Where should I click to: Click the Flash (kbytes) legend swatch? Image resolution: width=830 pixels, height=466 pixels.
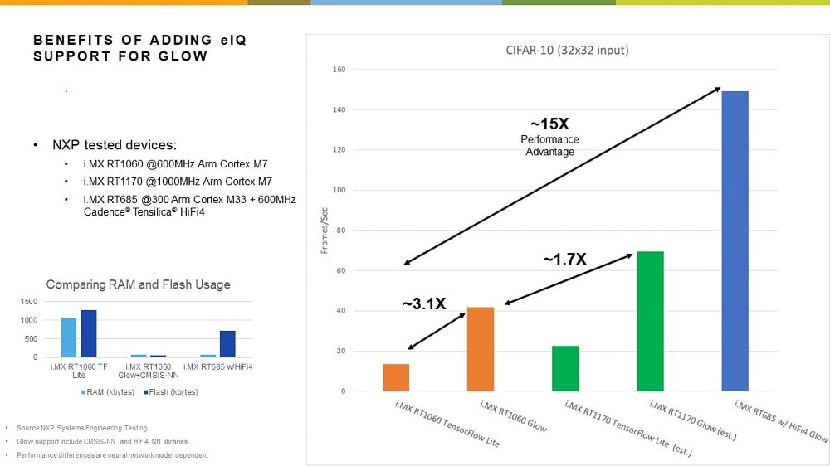147,391
